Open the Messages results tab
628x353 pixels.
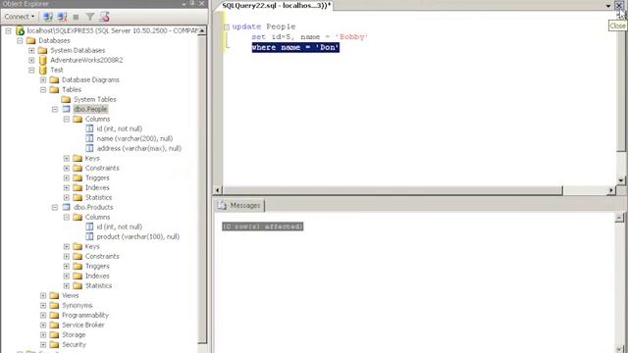point(239,205)
